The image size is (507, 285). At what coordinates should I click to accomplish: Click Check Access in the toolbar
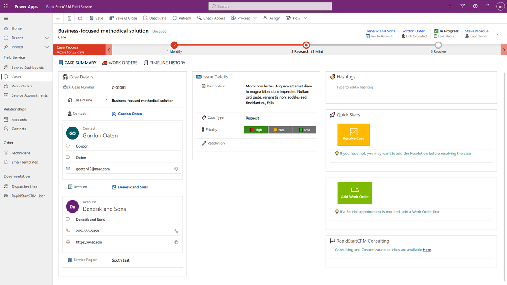point(211,18)
